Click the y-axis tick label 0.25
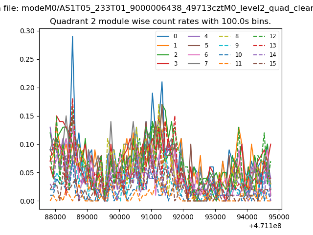 (27, 60)
